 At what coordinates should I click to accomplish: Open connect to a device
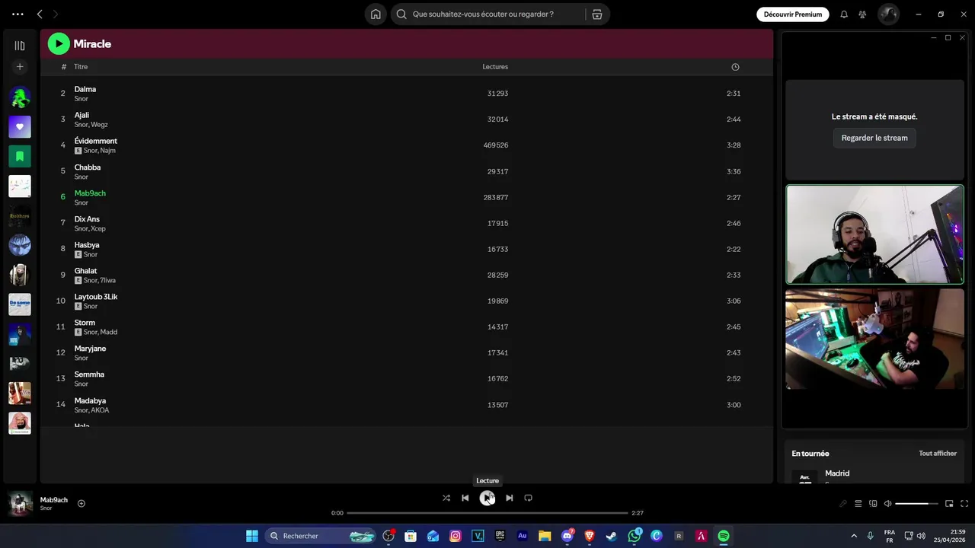coord(873,503)
